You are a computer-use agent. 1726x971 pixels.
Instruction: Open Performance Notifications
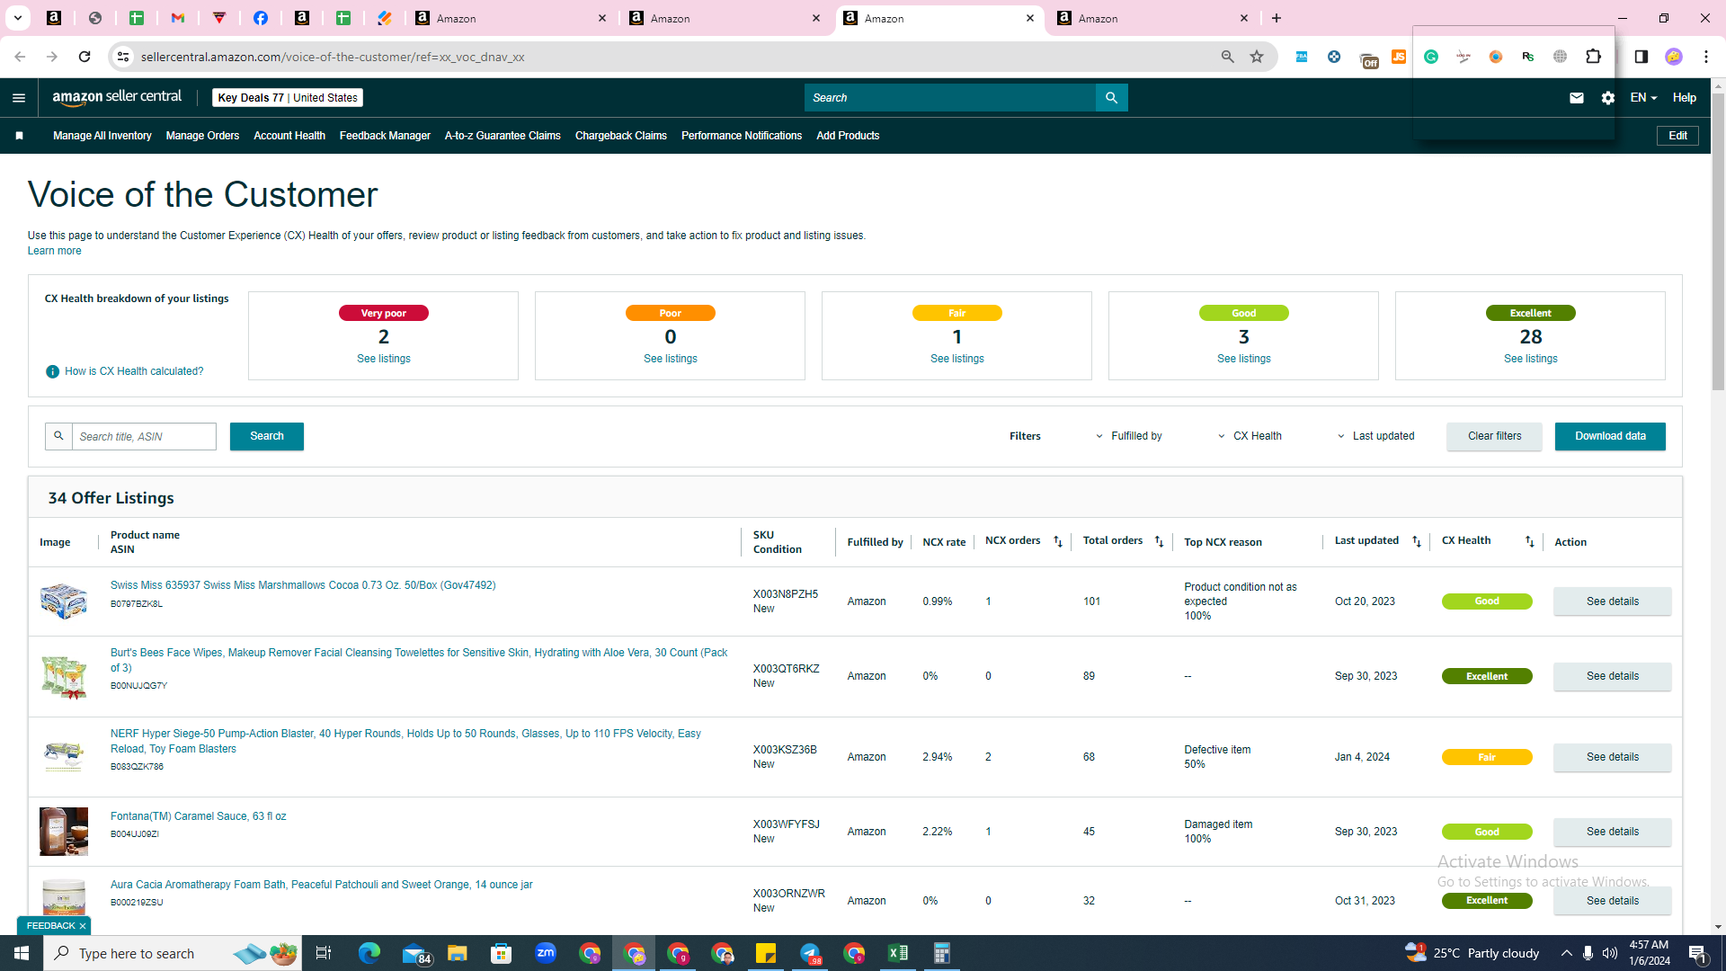pos(742,136)
